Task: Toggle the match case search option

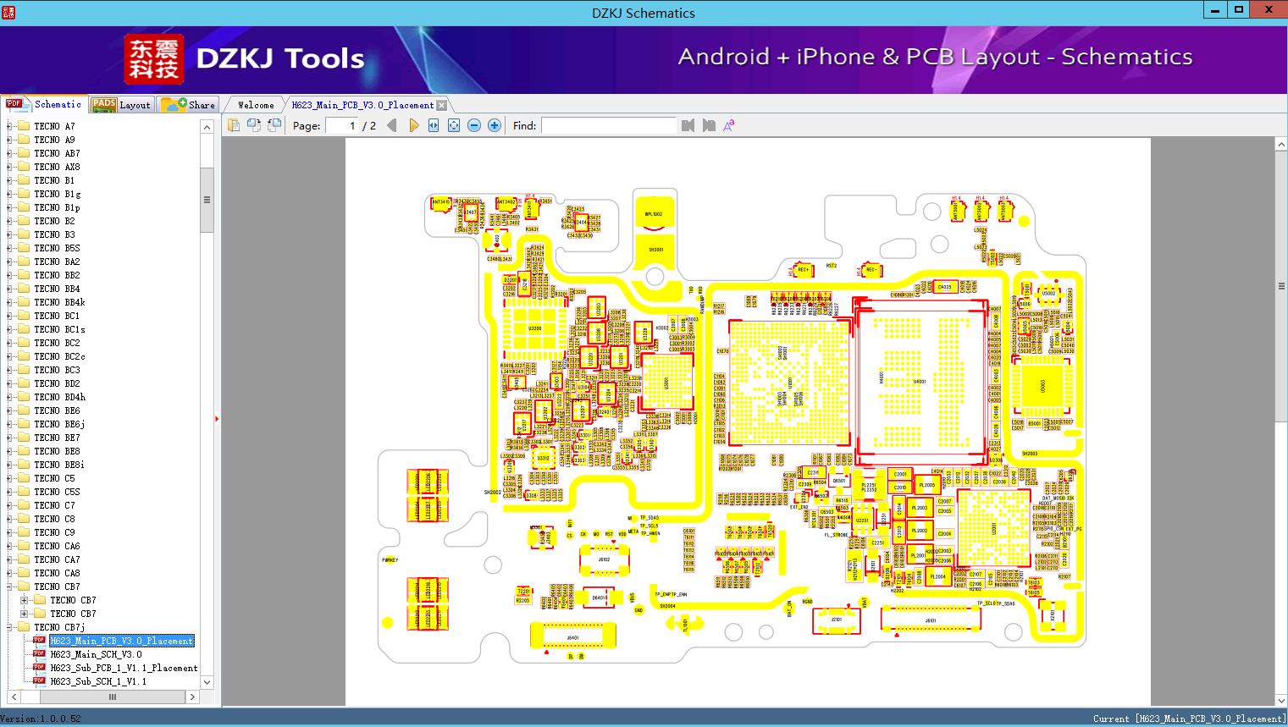Action: [728, 125]
